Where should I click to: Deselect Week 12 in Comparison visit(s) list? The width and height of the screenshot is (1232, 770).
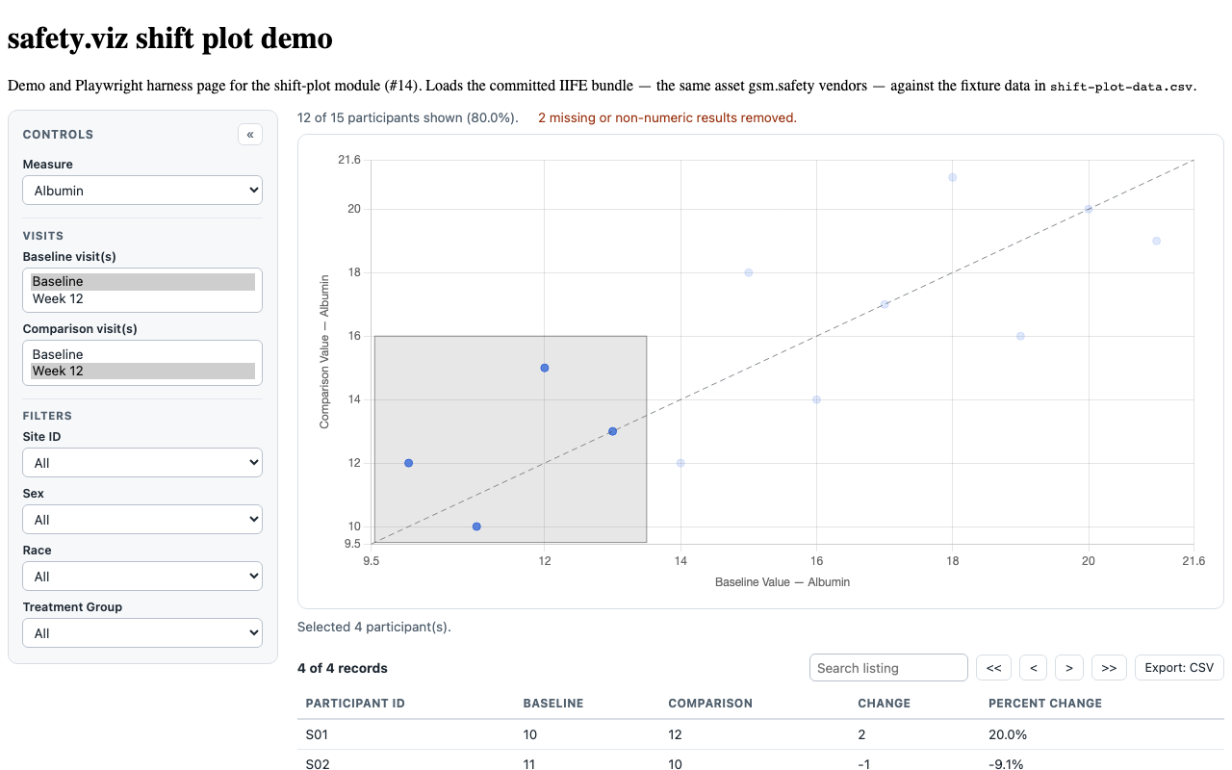(142, 371)
